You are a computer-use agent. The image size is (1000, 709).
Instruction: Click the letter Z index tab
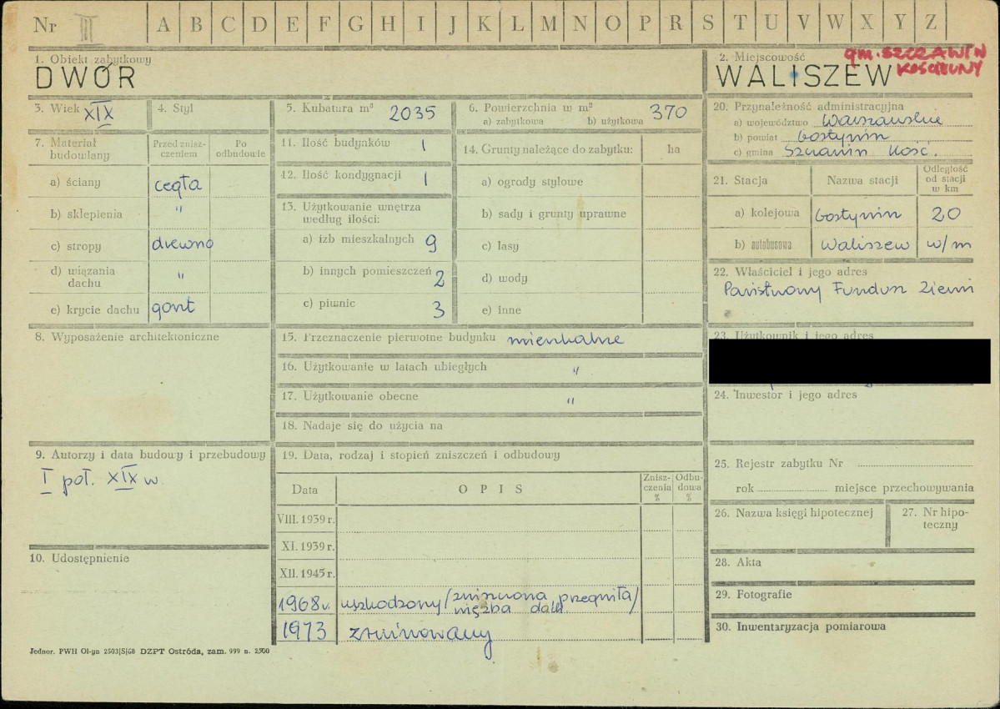(931, 23)
